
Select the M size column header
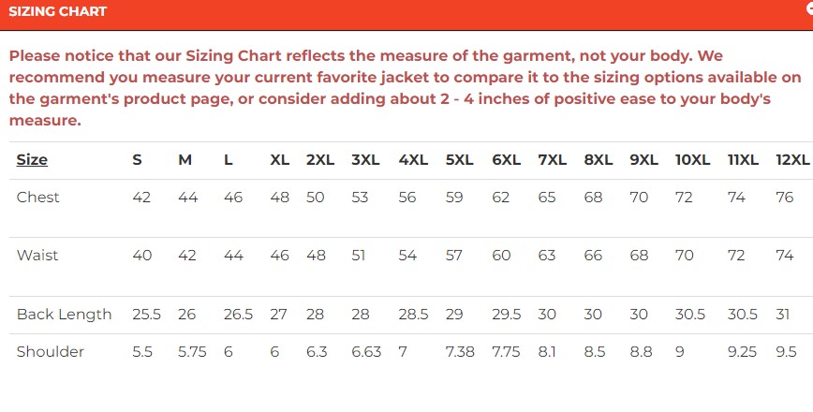point(185,160)
